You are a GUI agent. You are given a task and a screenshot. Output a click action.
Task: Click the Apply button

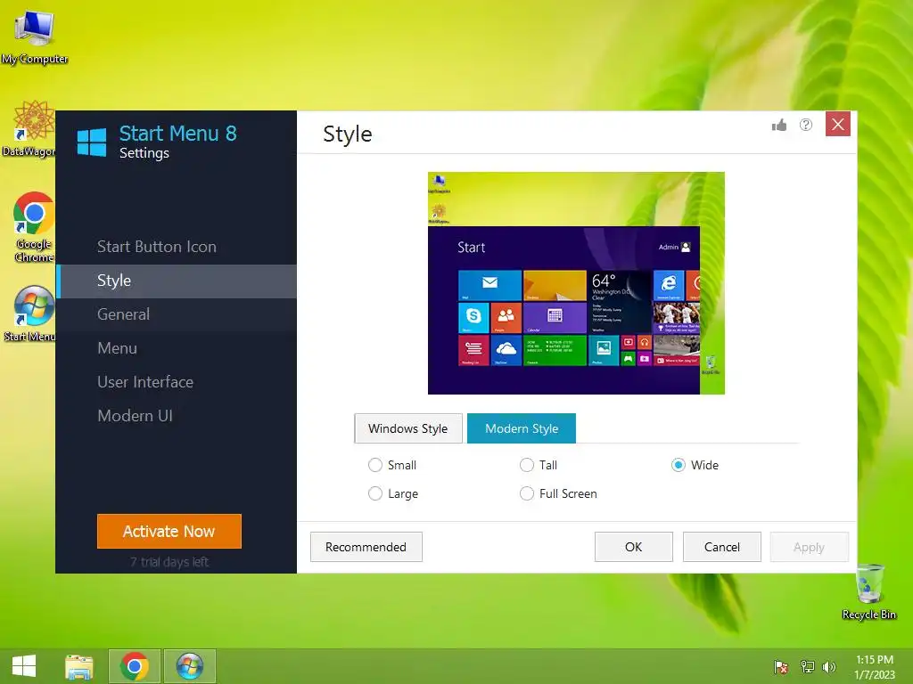[x=810, y=548]
